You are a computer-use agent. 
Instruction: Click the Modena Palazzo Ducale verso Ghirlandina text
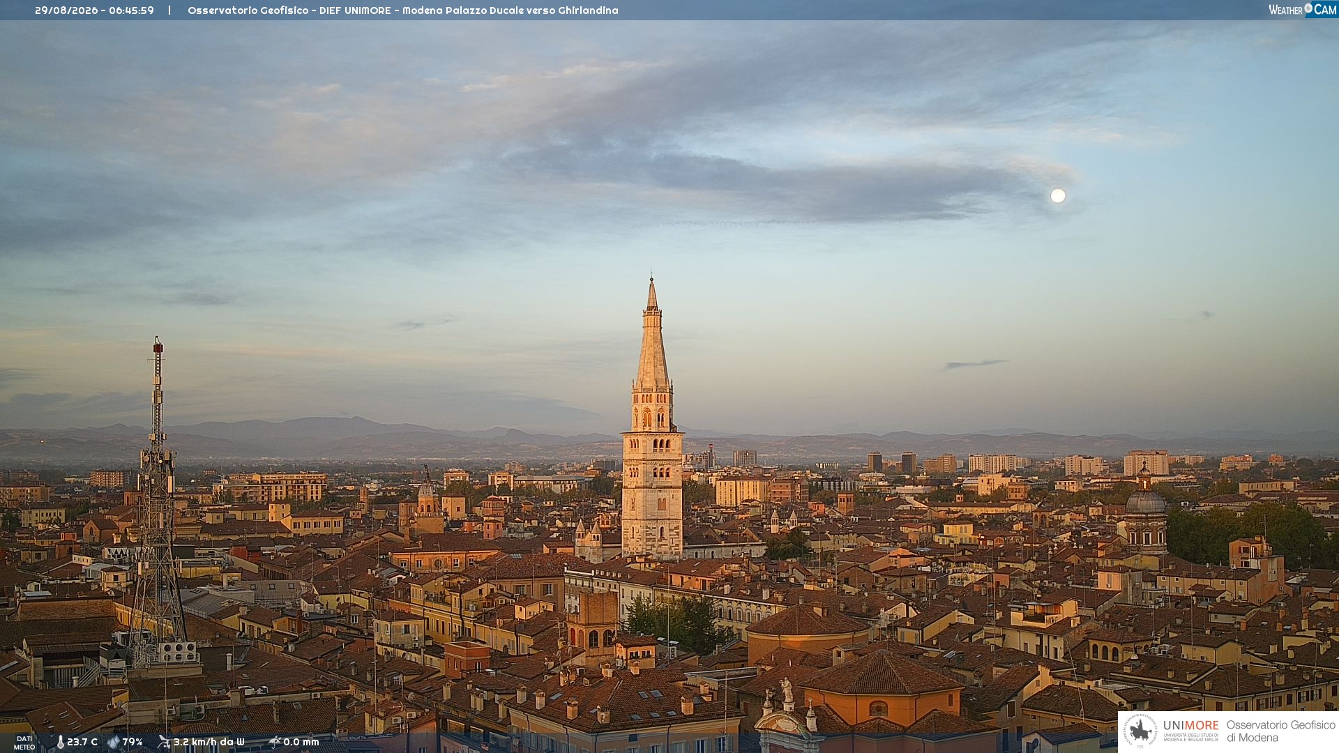(x=510, y=10)
